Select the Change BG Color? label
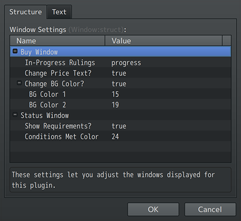Image resolution: width=241 pixels, height=221 pixels. click(54, 84)
